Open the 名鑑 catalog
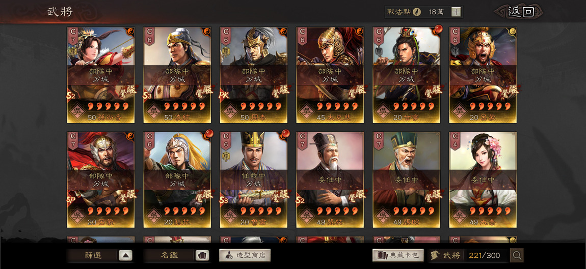The width and height of the screenshot is (586, 269). tap(169, 256)
